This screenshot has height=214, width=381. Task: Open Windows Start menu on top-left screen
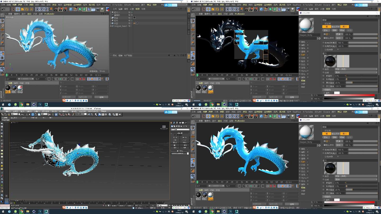(3, 104)
